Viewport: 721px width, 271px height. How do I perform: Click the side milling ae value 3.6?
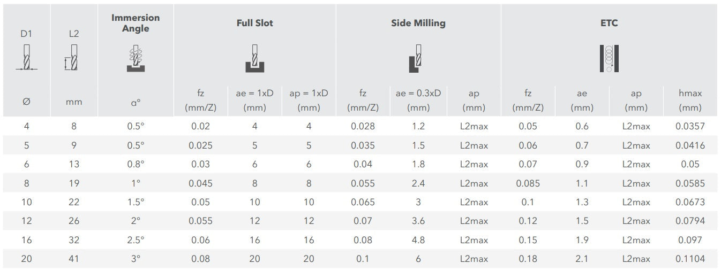coord(418,221)
